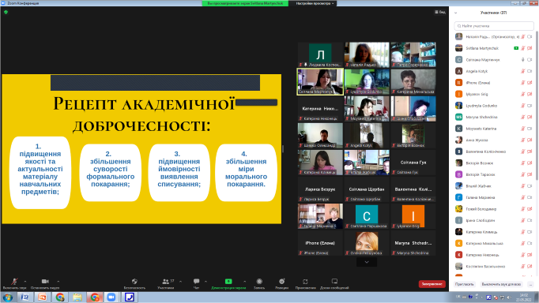Viewport: 539px width, 303px height.
Task: Select highlighted Світлана Мартинчук video tile
Action: 320,82
